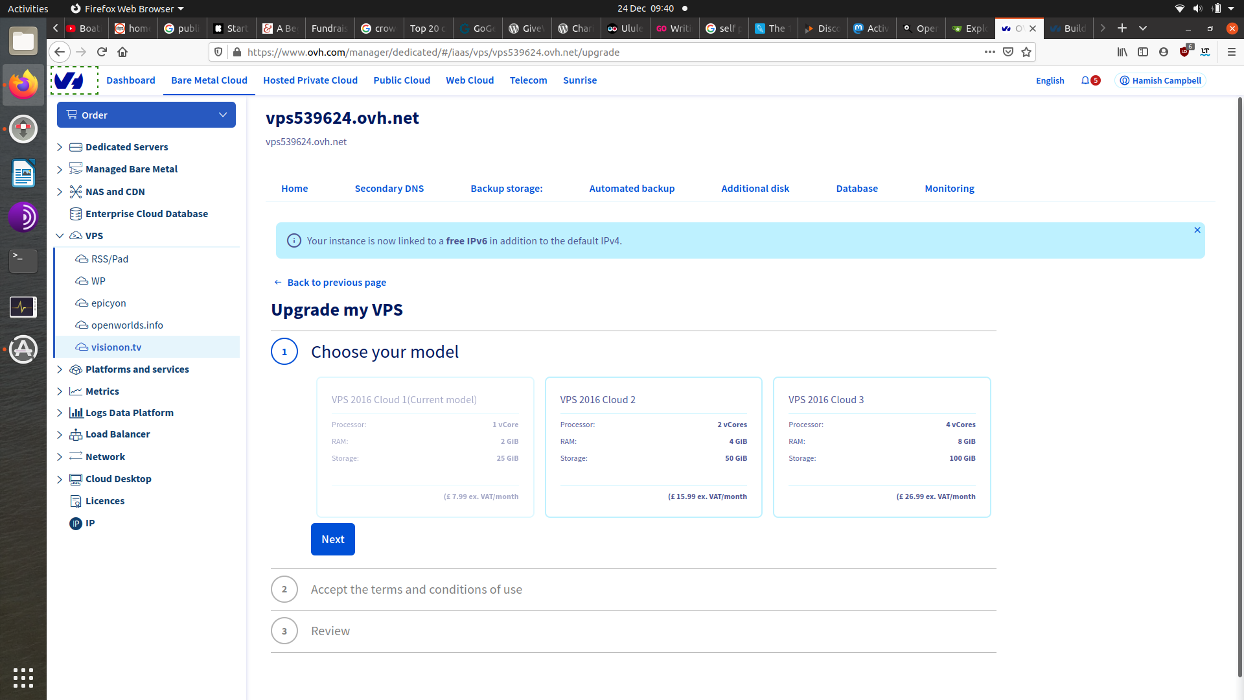The image size is (1244, 700).
Task: Switch to the Automated backup tab
Action: [x=631, y=189]
